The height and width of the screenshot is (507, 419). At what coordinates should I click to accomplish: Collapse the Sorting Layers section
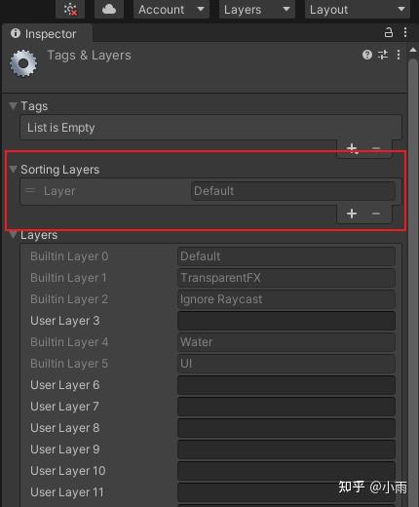pyautogui.click(x=13, y=170)
